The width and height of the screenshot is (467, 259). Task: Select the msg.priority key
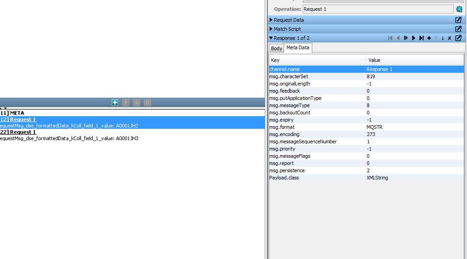[x=282, y=149]
